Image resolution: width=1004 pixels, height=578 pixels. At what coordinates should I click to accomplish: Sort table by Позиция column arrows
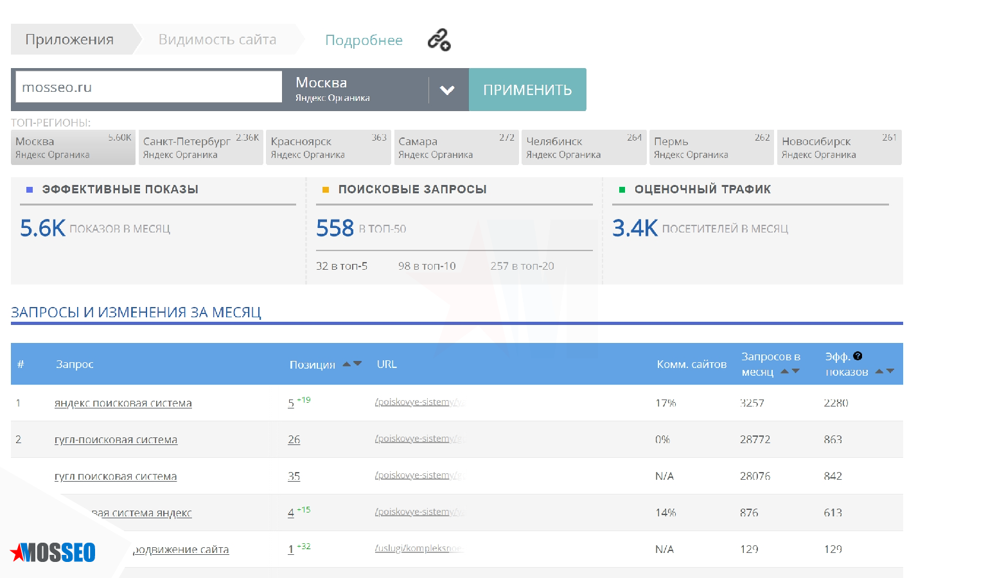[x=352, y=364]
